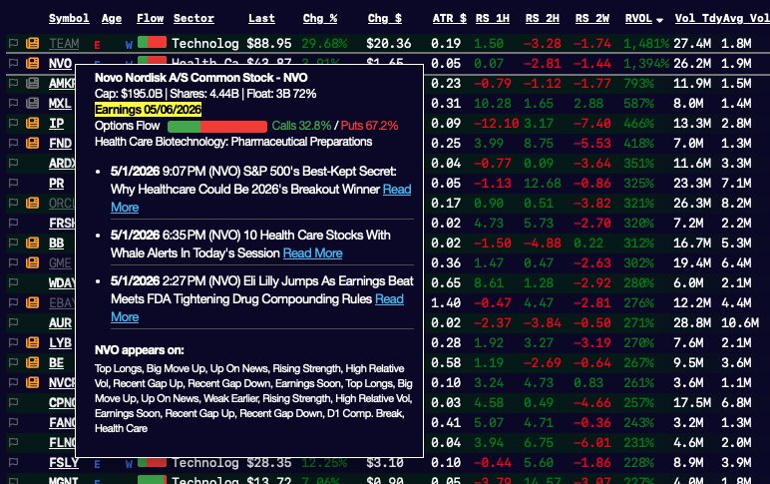The height and width of the screenshot is (484, 770).
Task: Click the $88.95 last price cell
Action: (269, 43)
